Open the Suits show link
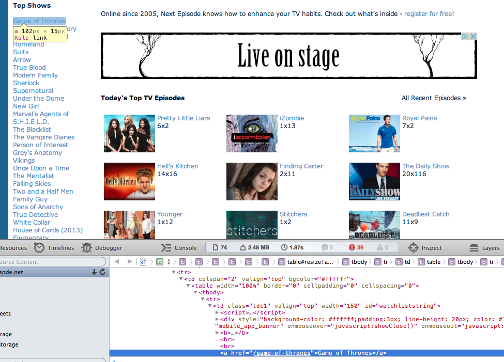 (x=21, y=52)
